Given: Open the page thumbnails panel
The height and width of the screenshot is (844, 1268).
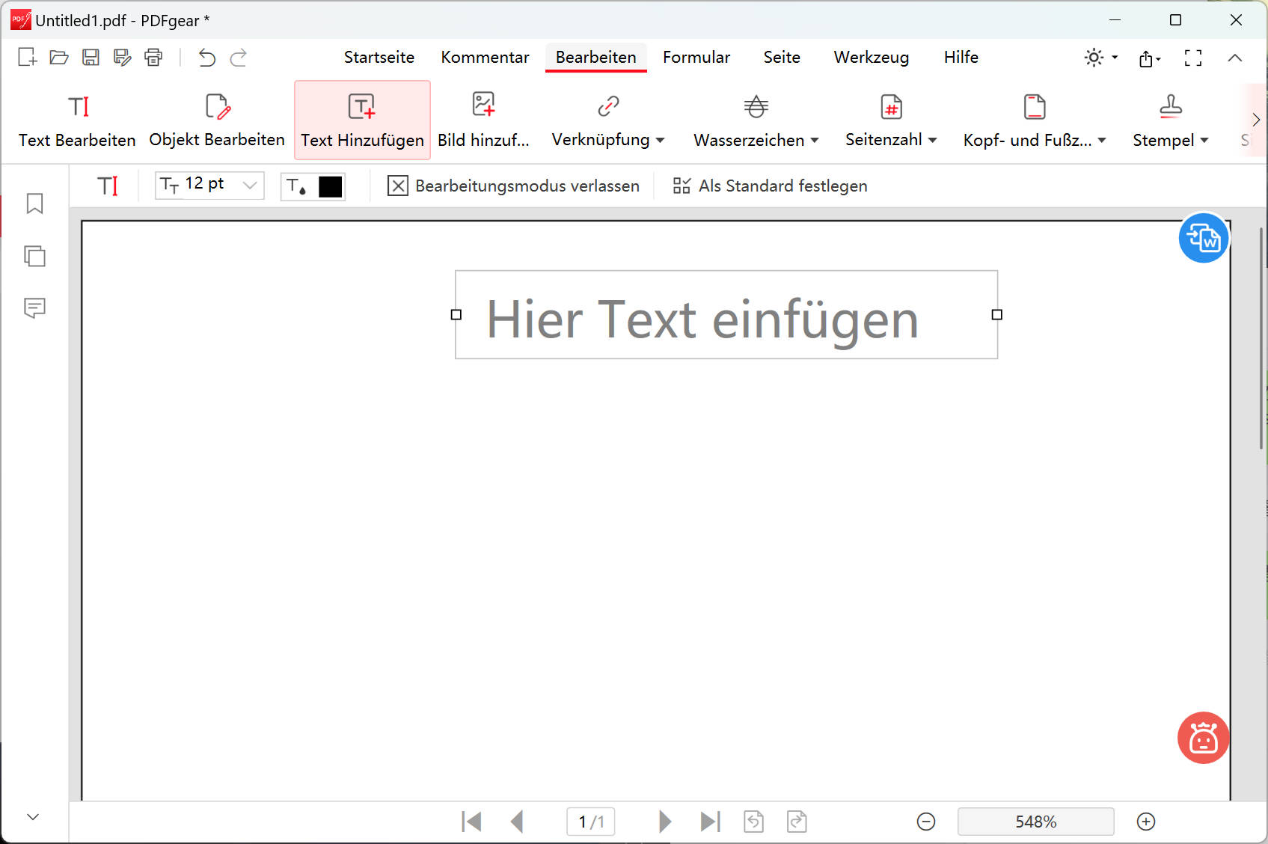Looking at the screenshot, I should point(34,255).
